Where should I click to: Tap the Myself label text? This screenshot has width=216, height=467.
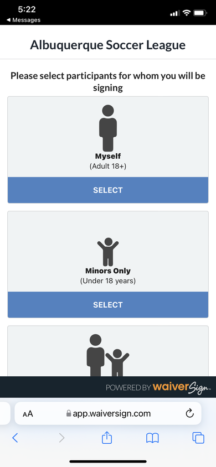coord(108,156)
